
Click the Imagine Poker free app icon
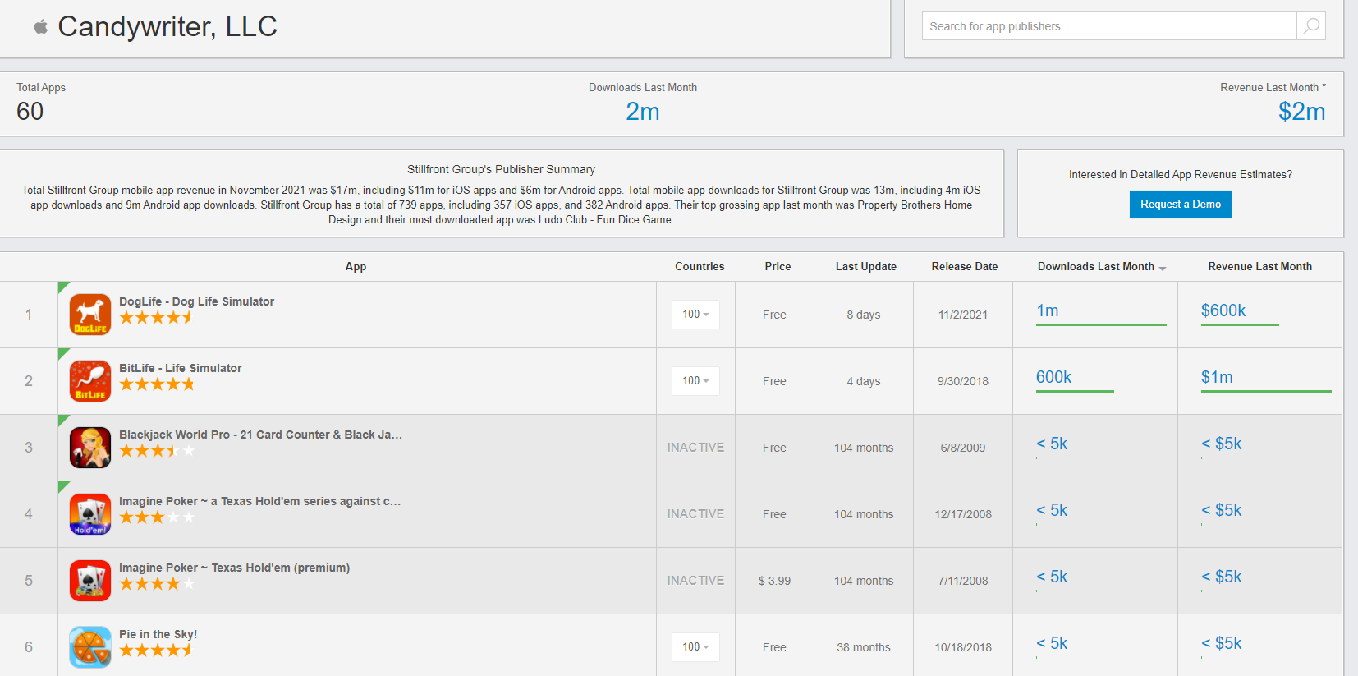coord(90,514)
